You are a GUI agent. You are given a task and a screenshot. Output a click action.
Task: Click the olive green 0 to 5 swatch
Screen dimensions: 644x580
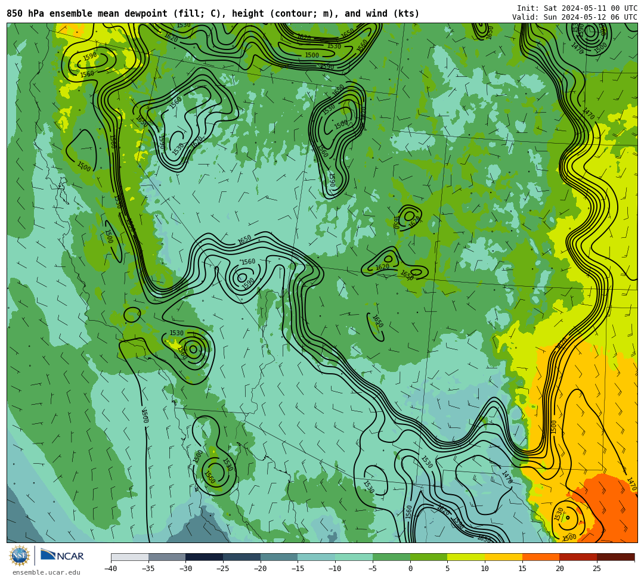tap(428, 557)
